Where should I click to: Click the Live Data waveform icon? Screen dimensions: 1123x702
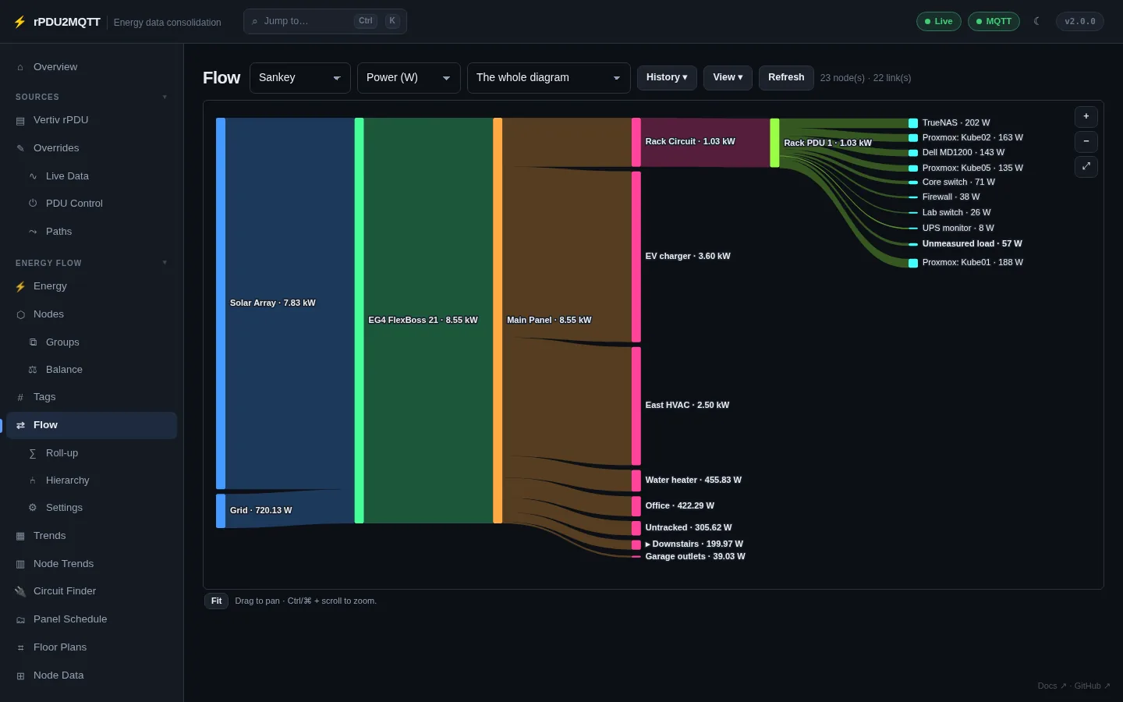click(x=33, y=176)
